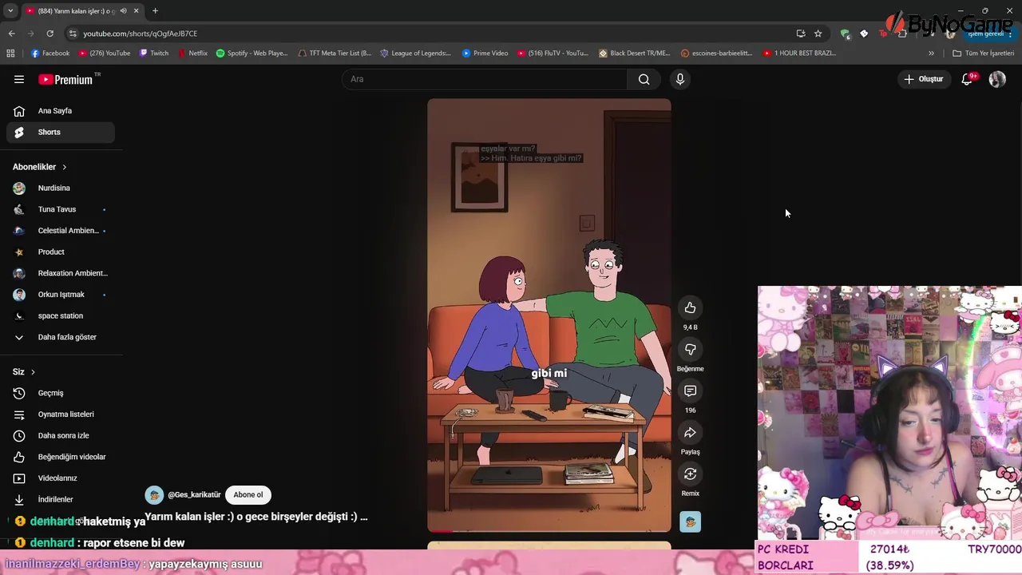Viewport: 1022px width, 575px height.
Task: Open Geçmiş history
Action: (61, 393)
